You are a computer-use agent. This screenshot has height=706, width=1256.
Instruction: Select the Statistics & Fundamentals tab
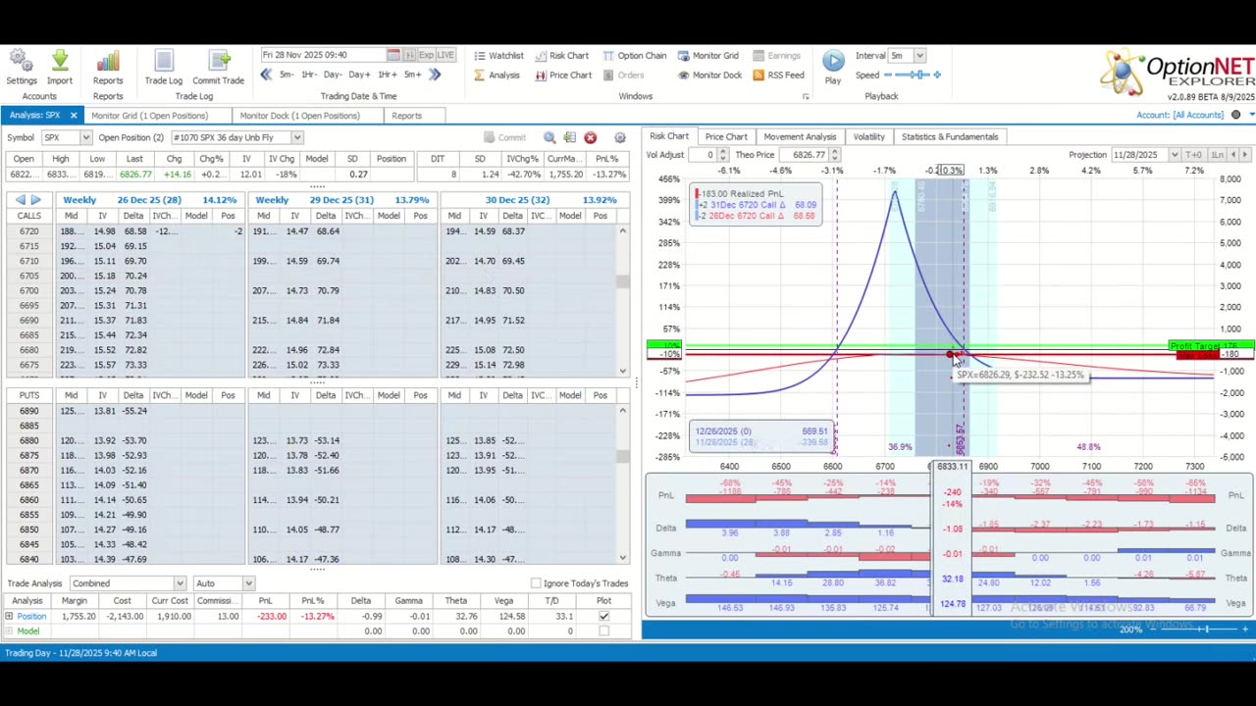coord(950,137)
